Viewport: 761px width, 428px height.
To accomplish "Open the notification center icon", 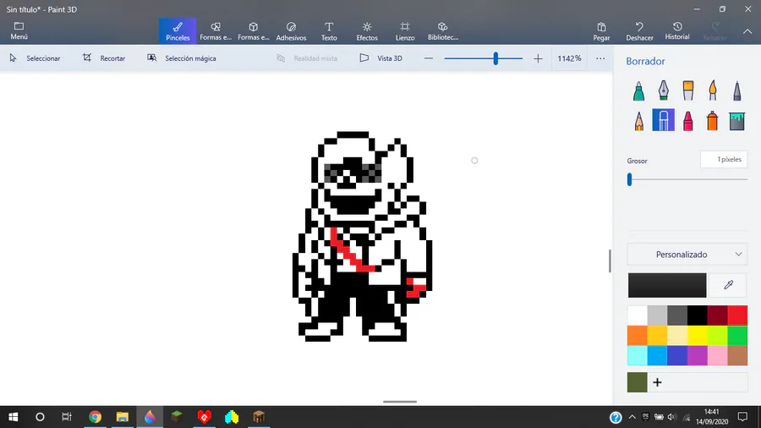I will pyautogui.click(x=742, y=417).
